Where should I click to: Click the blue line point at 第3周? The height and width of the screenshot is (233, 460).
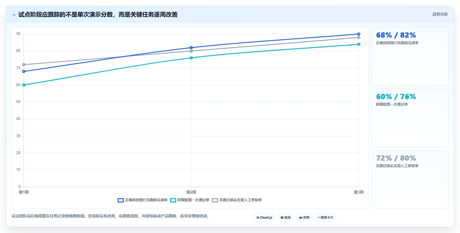click(x=359, y=34)
